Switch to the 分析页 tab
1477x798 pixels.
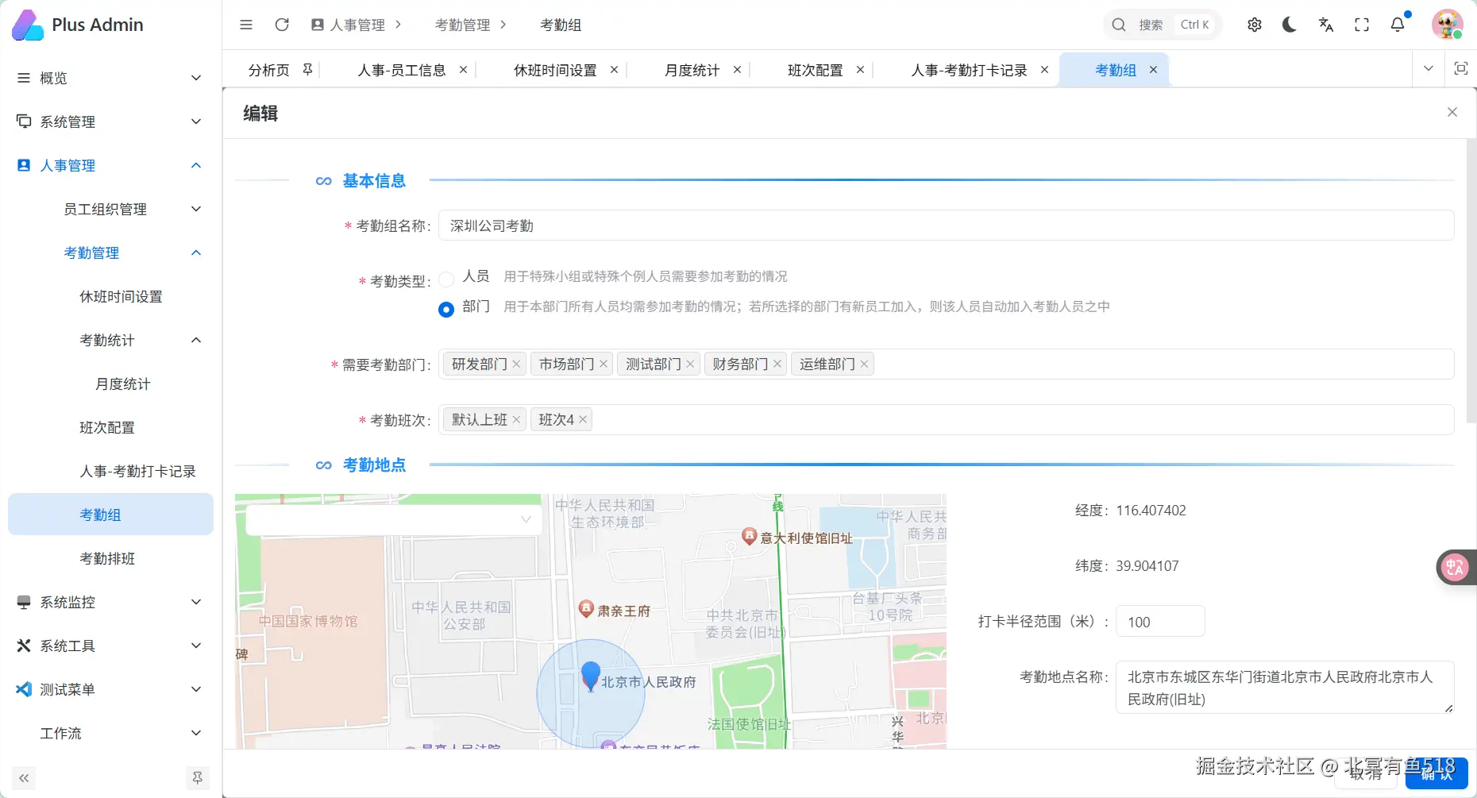click(269, 70)
